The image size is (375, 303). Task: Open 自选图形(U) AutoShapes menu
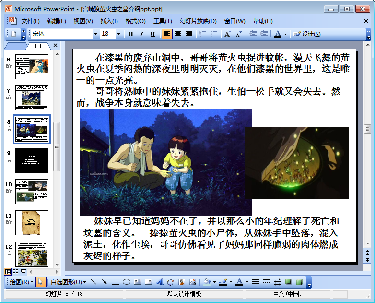(68, 282)
